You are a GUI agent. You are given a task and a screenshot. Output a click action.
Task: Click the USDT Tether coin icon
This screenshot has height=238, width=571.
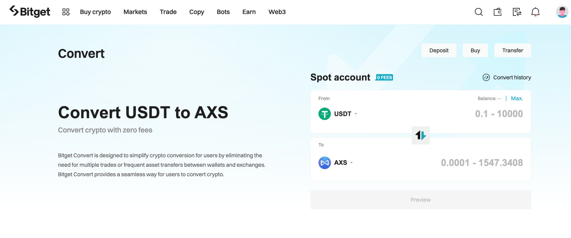coord(324,114)
